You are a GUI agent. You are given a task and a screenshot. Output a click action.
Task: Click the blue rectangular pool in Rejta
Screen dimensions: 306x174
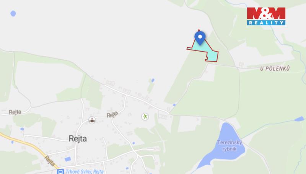(68, 159)
